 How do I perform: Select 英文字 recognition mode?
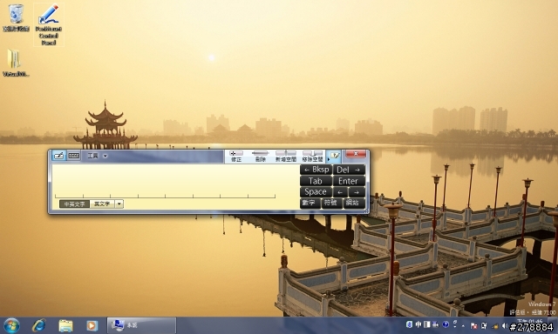102,204
